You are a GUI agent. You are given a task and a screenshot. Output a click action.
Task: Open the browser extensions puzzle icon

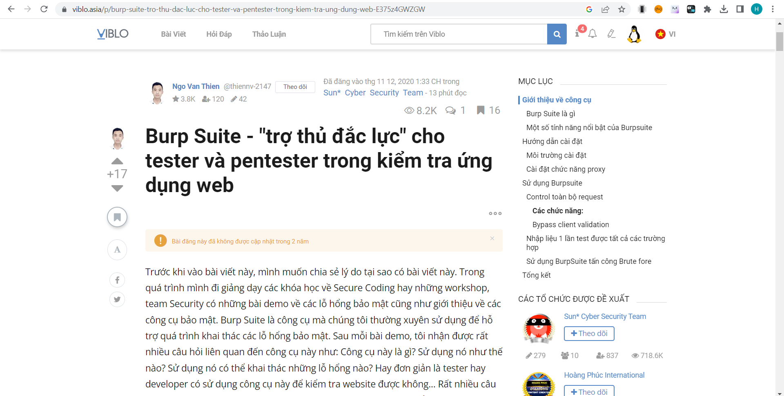pos(707,9)
